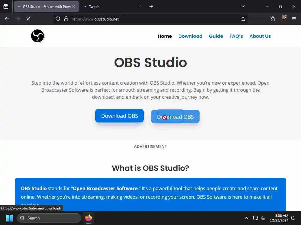
Task: Click the Firefox taskbar icon
Action: [x=88, y=218]
